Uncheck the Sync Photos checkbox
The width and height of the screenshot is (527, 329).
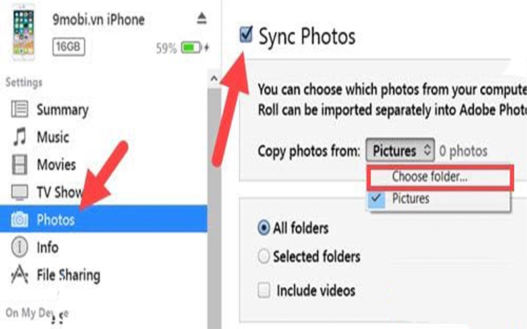(246, 36)
